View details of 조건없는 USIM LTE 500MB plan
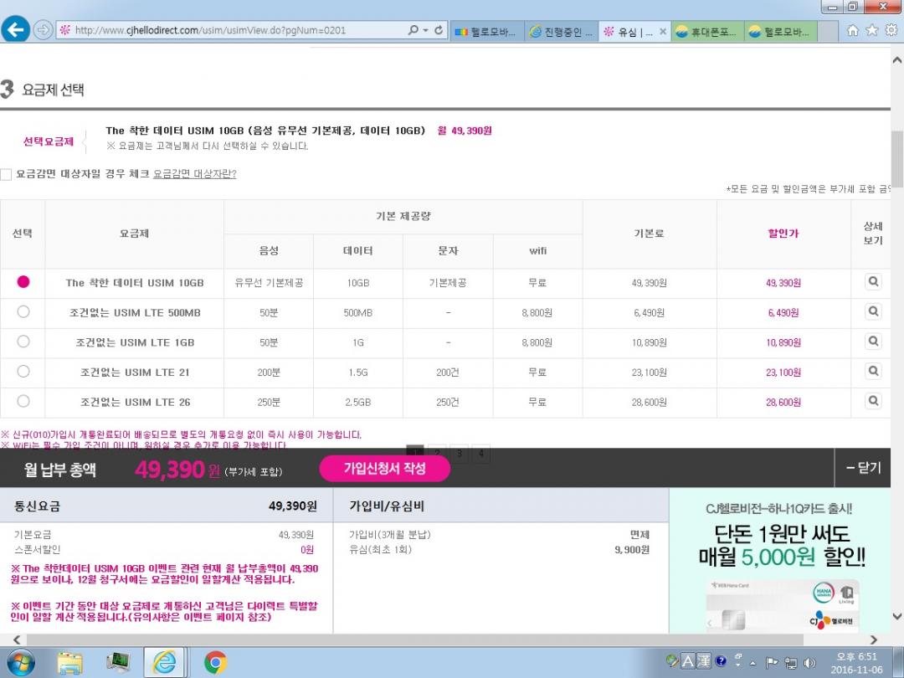The image size is (904, 678). pos(873,311)
